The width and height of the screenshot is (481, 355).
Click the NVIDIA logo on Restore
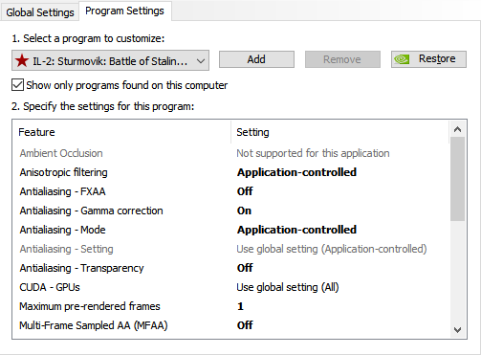402,59
